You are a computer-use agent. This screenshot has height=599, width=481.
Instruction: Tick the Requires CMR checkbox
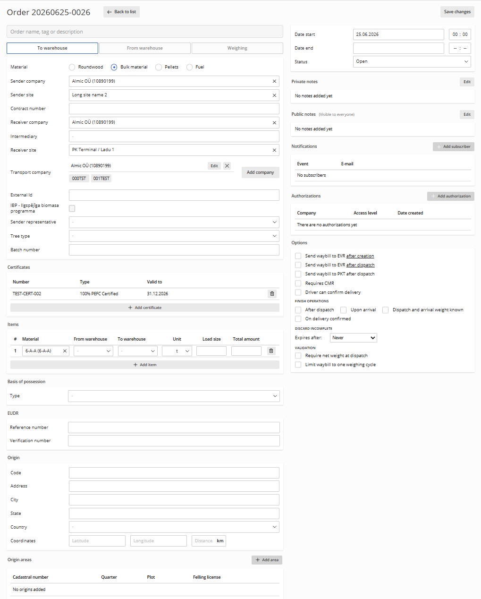point(298,283)
